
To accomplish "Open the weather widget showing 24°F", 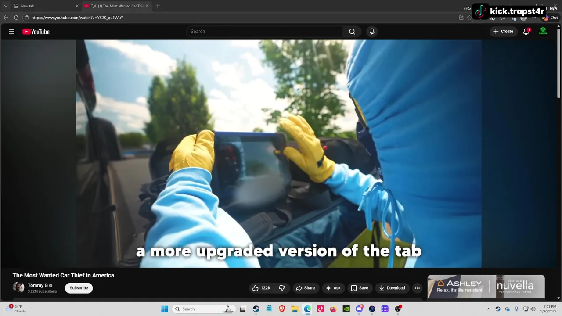I will (16, 309).
